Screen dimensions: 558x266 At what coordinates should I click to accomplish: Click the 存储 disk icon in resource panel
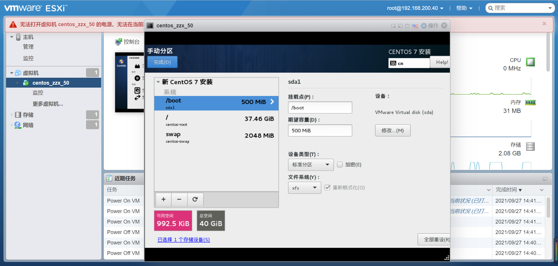pos(530,146)
